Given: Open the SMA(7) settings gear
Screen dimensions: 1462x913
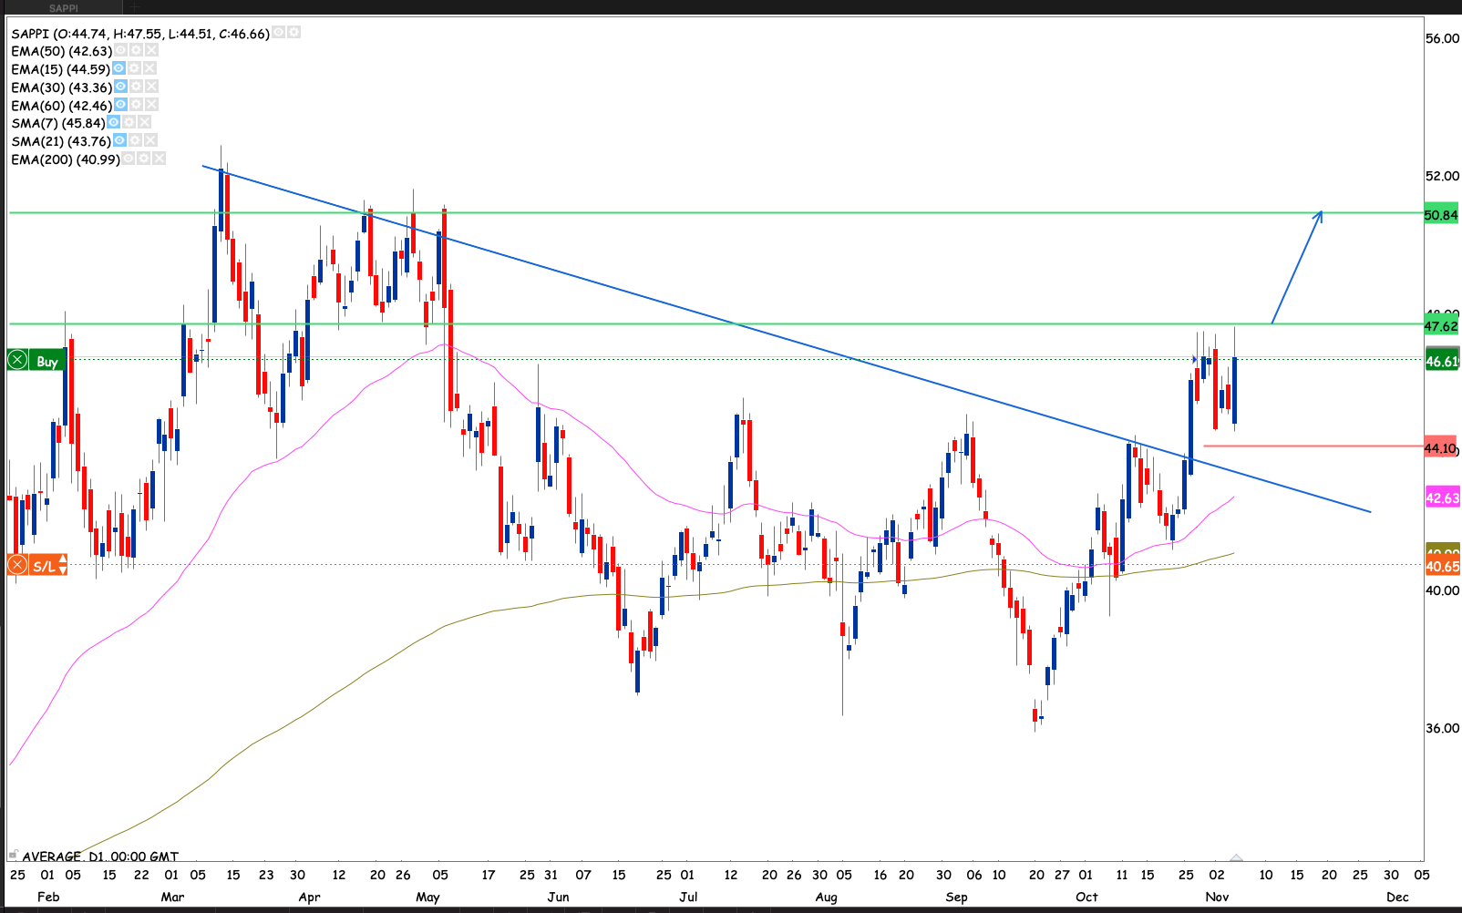Looking at the screenshot, I should [129, 122].
